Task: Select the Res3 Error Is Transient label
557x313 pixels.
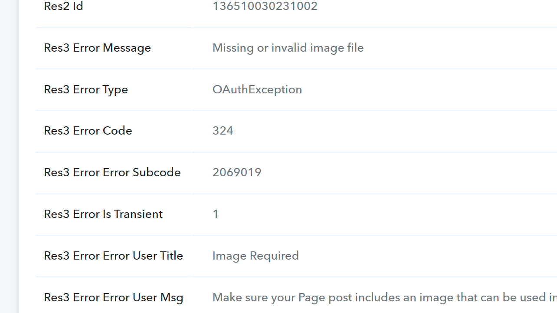Action: [103, 214]
